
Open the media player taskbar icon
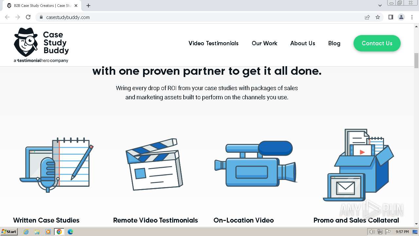click(48, 232)
